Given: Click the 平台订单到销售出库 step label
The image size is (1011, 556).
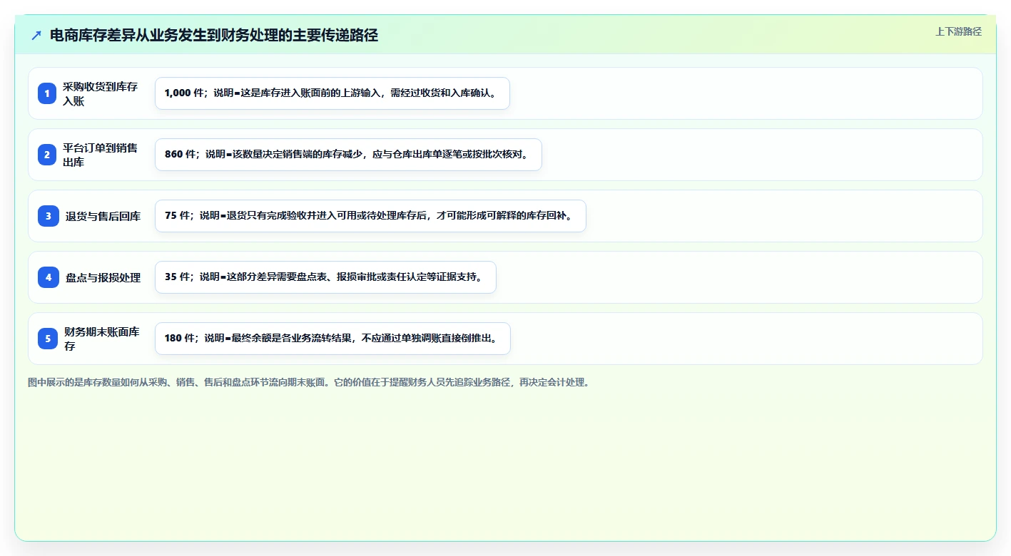Looking at the screenshot, I should 101,155.
